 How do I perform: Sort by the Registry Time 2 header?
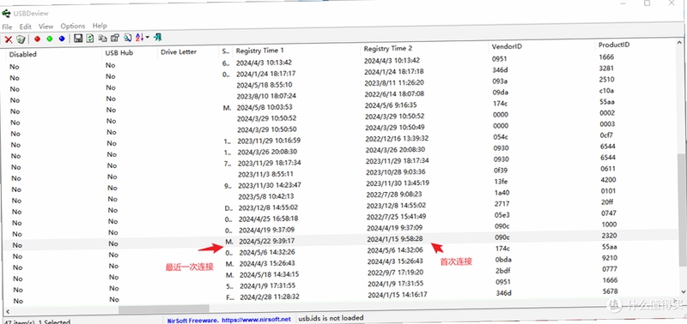pyautogui.click(x=388, y=49)
